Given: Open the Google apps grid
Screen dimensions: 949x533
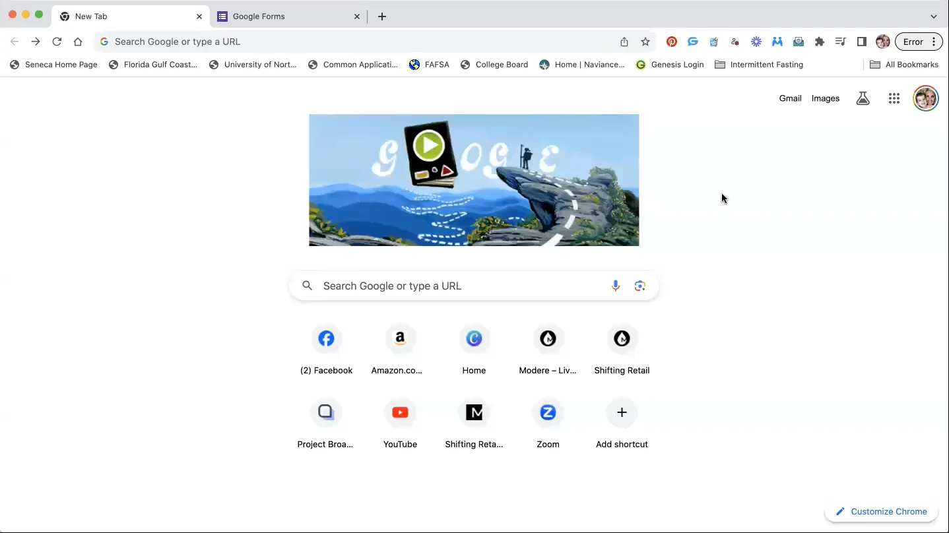Looking at the screenshot, I should (x=894, y=98).
